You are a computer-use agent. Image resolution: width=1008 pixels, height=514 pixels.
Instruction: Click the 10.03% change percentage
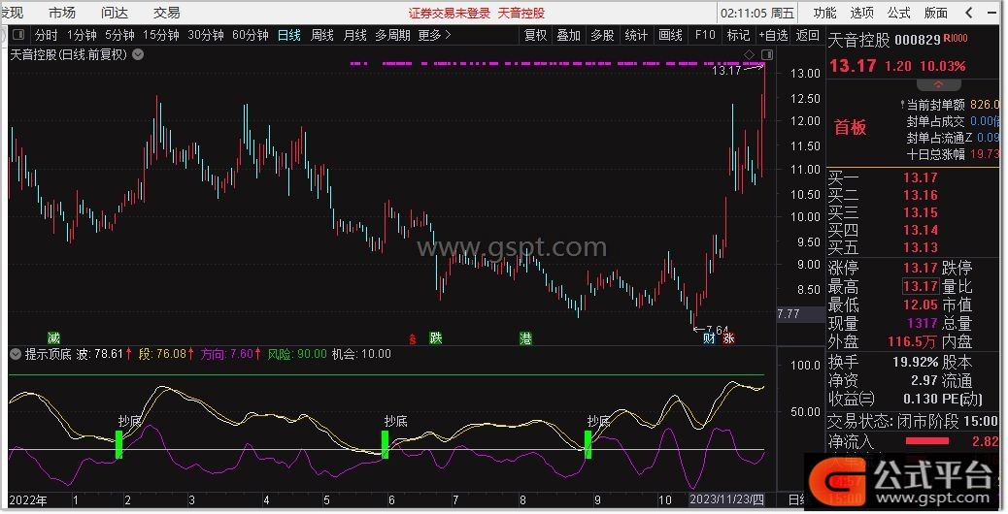tap(943, 66)
